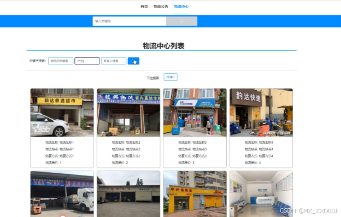Go to the 首页 home tab

pos(144,7)
